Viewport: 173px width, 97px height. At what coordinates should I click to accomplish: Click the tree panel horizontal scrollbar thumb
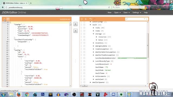85,86
